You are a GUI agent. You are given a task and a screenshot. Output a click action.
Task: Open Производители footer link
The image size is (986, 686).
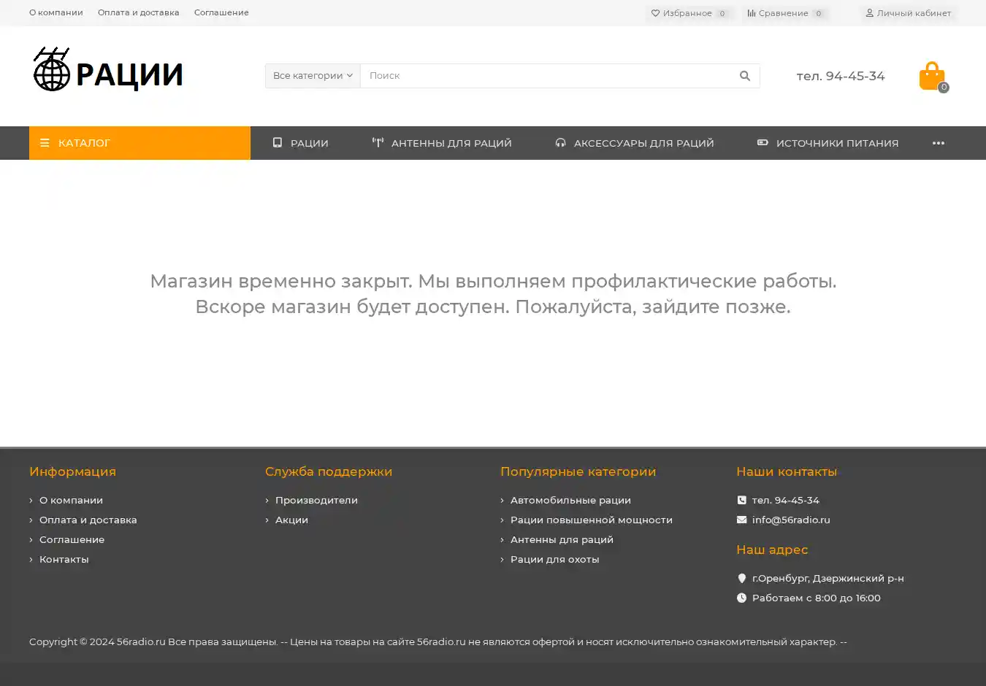point(316,501)
